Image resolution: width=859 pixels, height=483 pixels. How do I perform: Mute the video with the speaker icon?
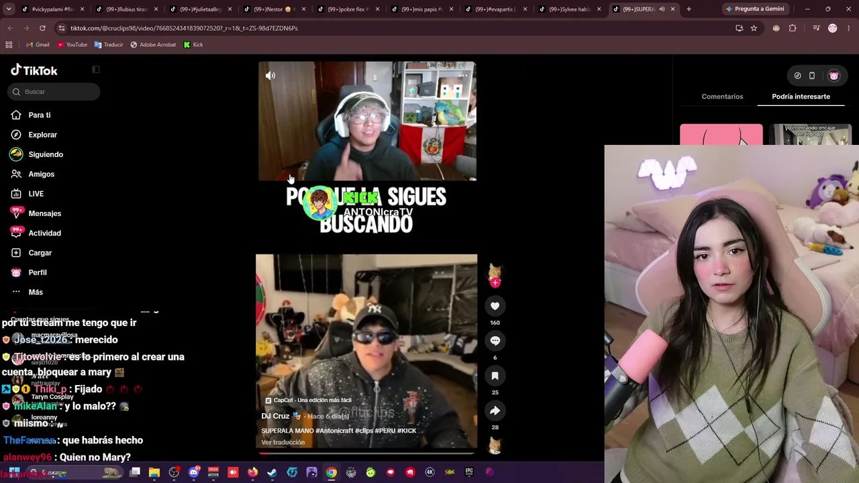270,76
